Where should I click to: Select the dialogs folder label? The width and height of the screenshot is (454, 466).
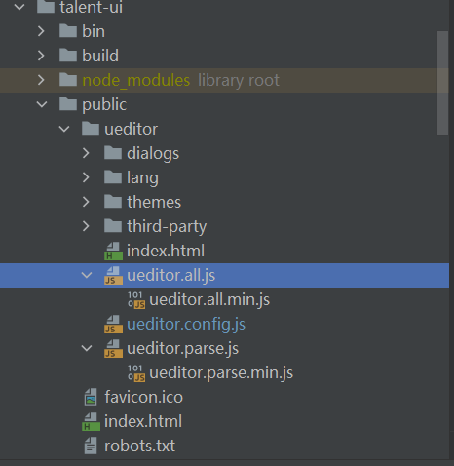tap(153, 153)
